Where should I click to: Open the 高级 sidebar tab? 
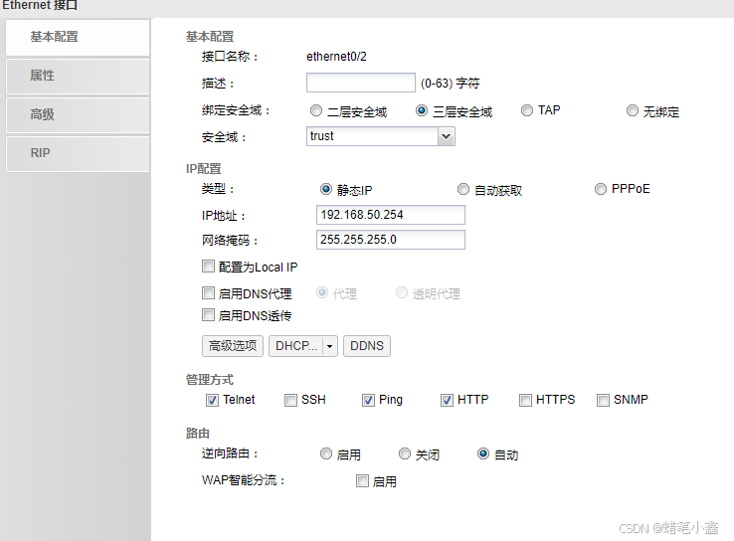[x=76, y=114]
